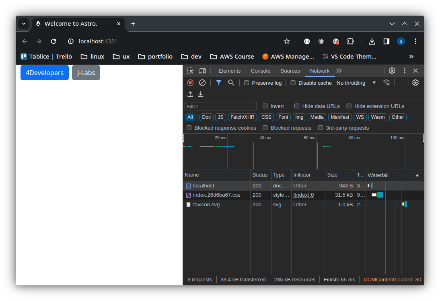Click the inspect element picker icon

(190, 71)
